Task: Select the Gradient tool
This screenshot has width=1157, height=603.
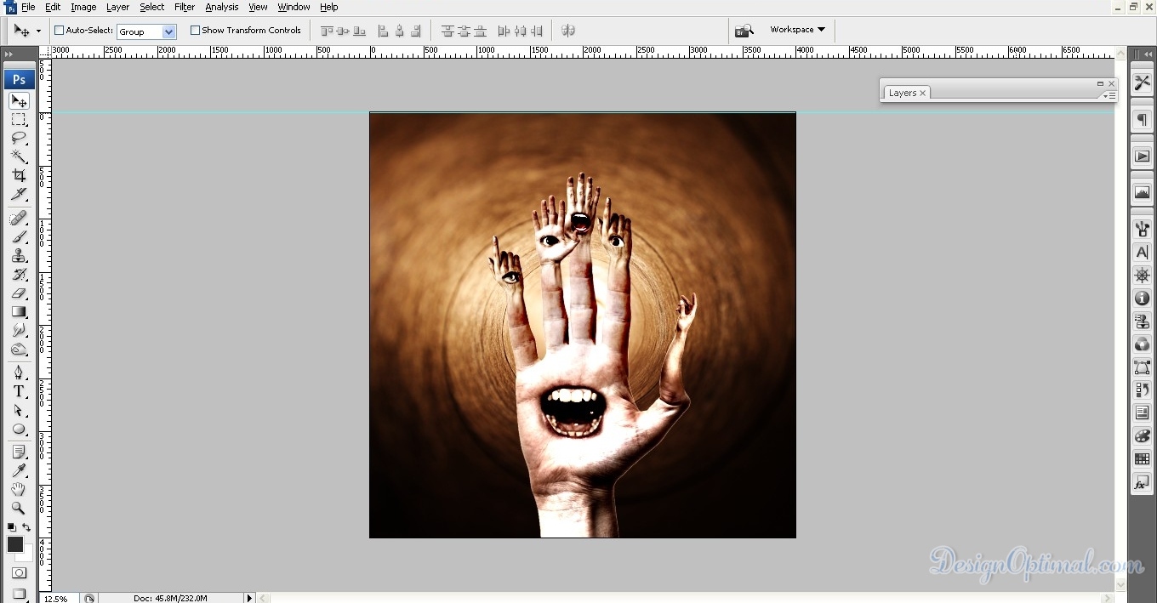Action: click(19, 312)
